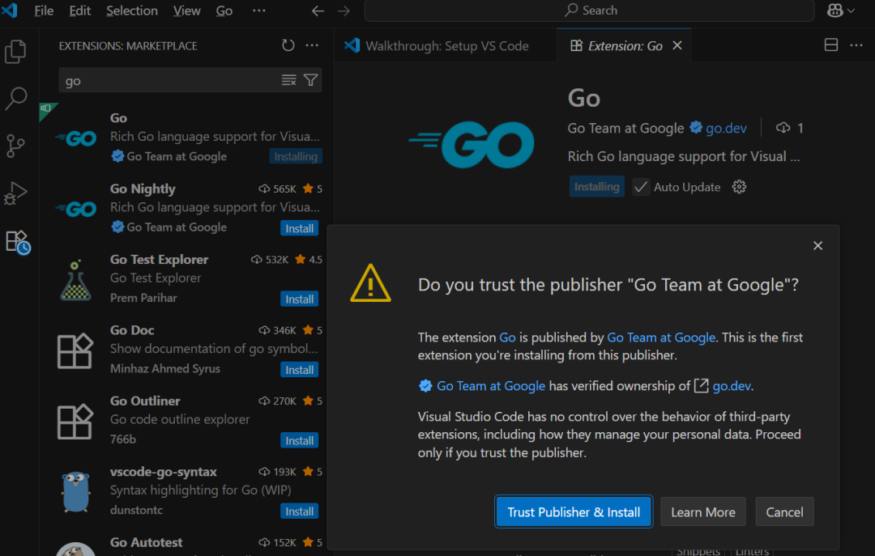This screenshot has height=556, width=875.
Task: Click the Extensions activity bar icon
Action: click(x=17, y=241)
